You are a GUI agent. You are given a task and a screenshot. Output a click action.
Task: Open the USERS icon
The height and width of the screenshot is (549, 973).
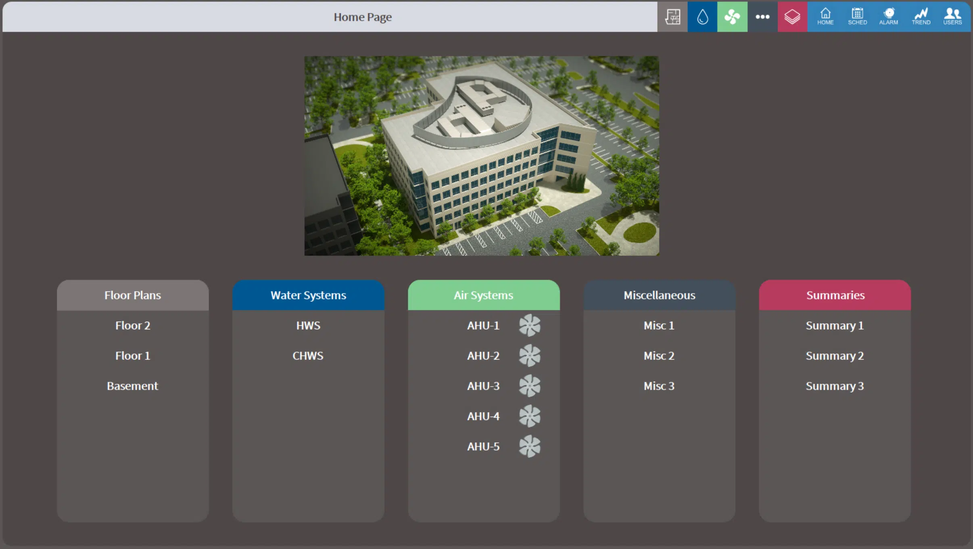[952, 17]
